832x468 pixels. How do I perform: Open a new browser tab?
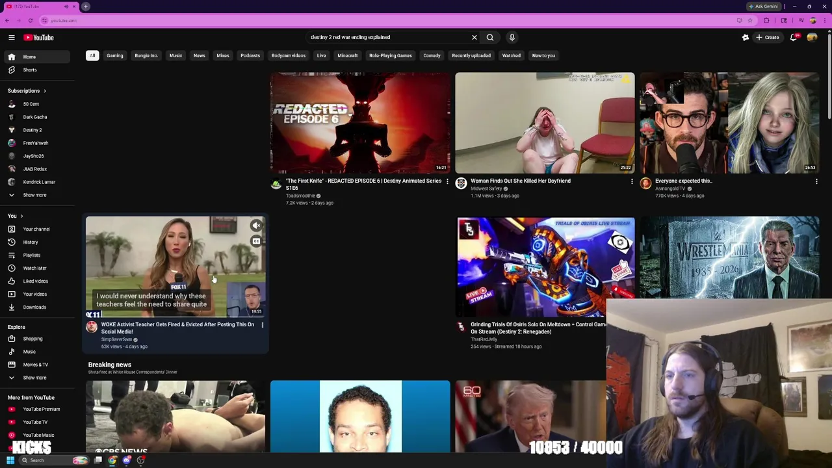tap(86, 6)
